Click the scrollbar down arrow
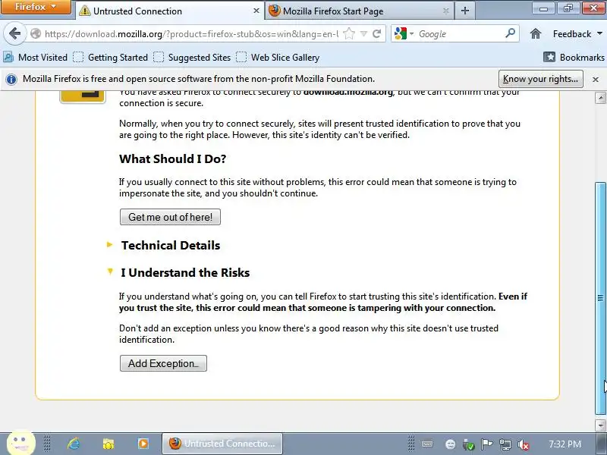 (x=600, y=425)
